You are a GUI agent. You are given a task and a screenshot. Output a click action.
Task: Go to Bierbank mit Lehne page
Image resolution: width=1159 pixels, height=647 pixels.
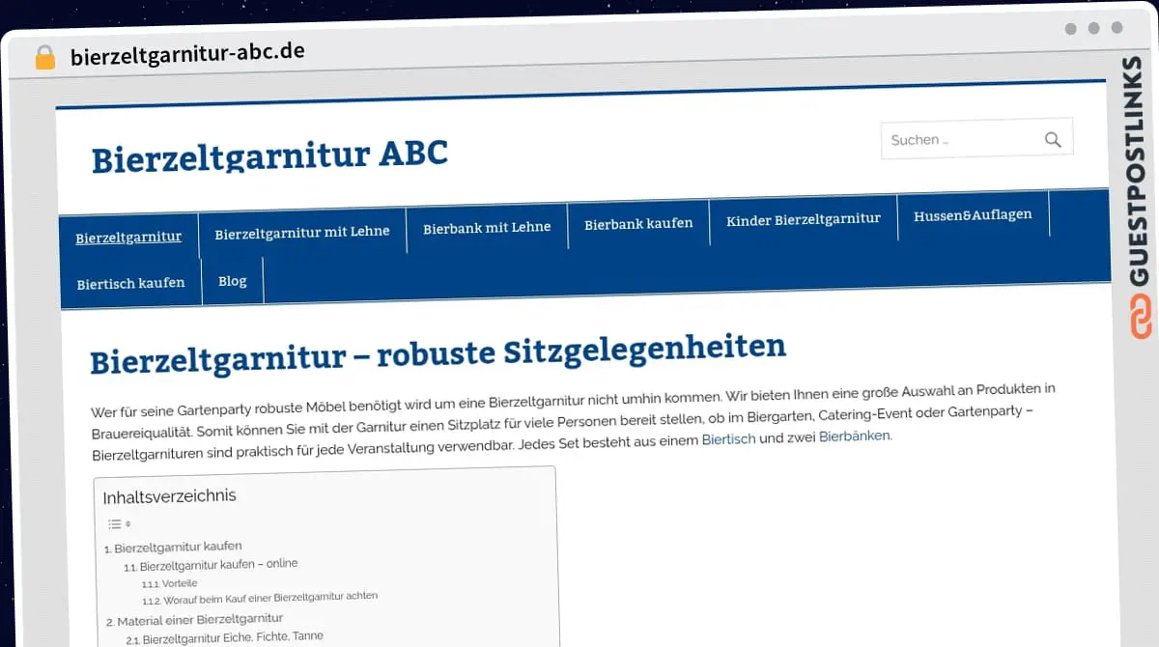487,228
